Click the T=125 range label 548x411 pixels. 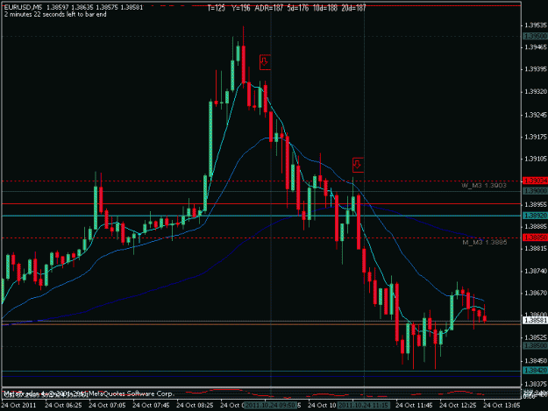coord(216,8)
